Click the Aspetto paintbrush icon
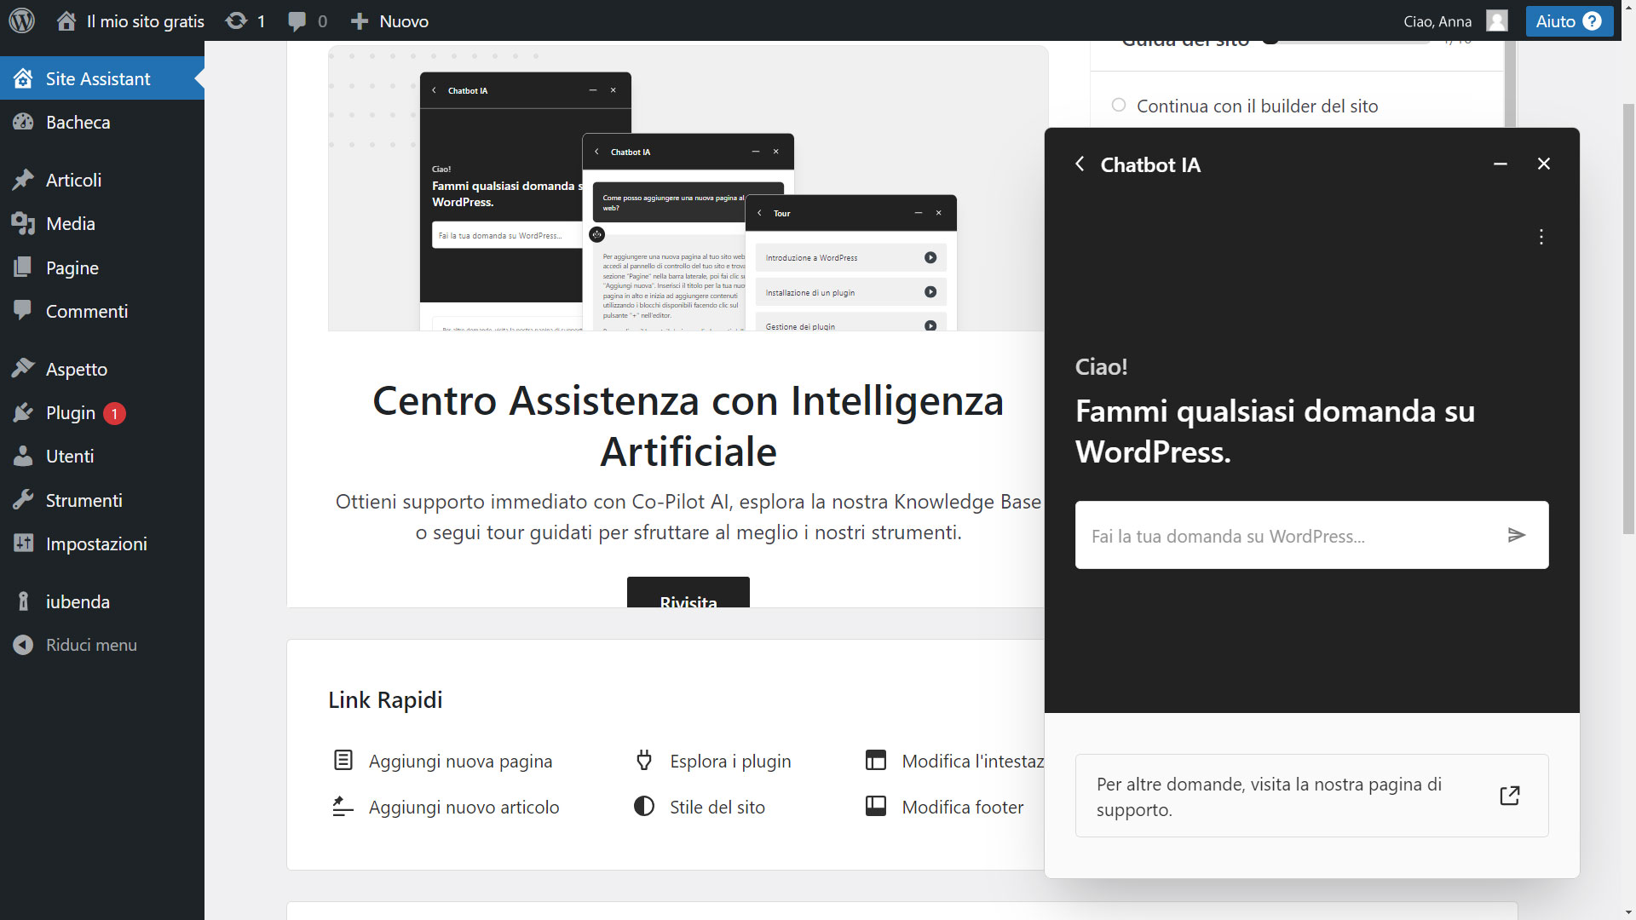The width and height of the screenshot is (1636, 920). [23, 369]
